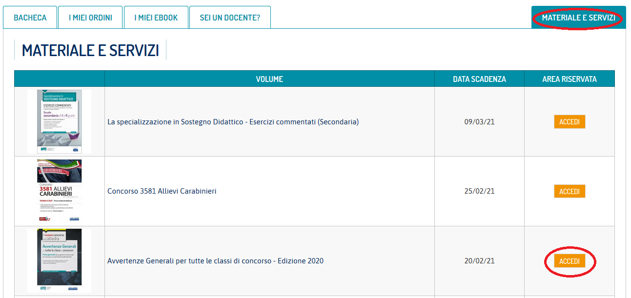Viewport: 631px width, 298px height.
Task: Select the Avvertenze Generali Edizione 2020 title text
Action: pyautogui.click(x=215, y=261)
